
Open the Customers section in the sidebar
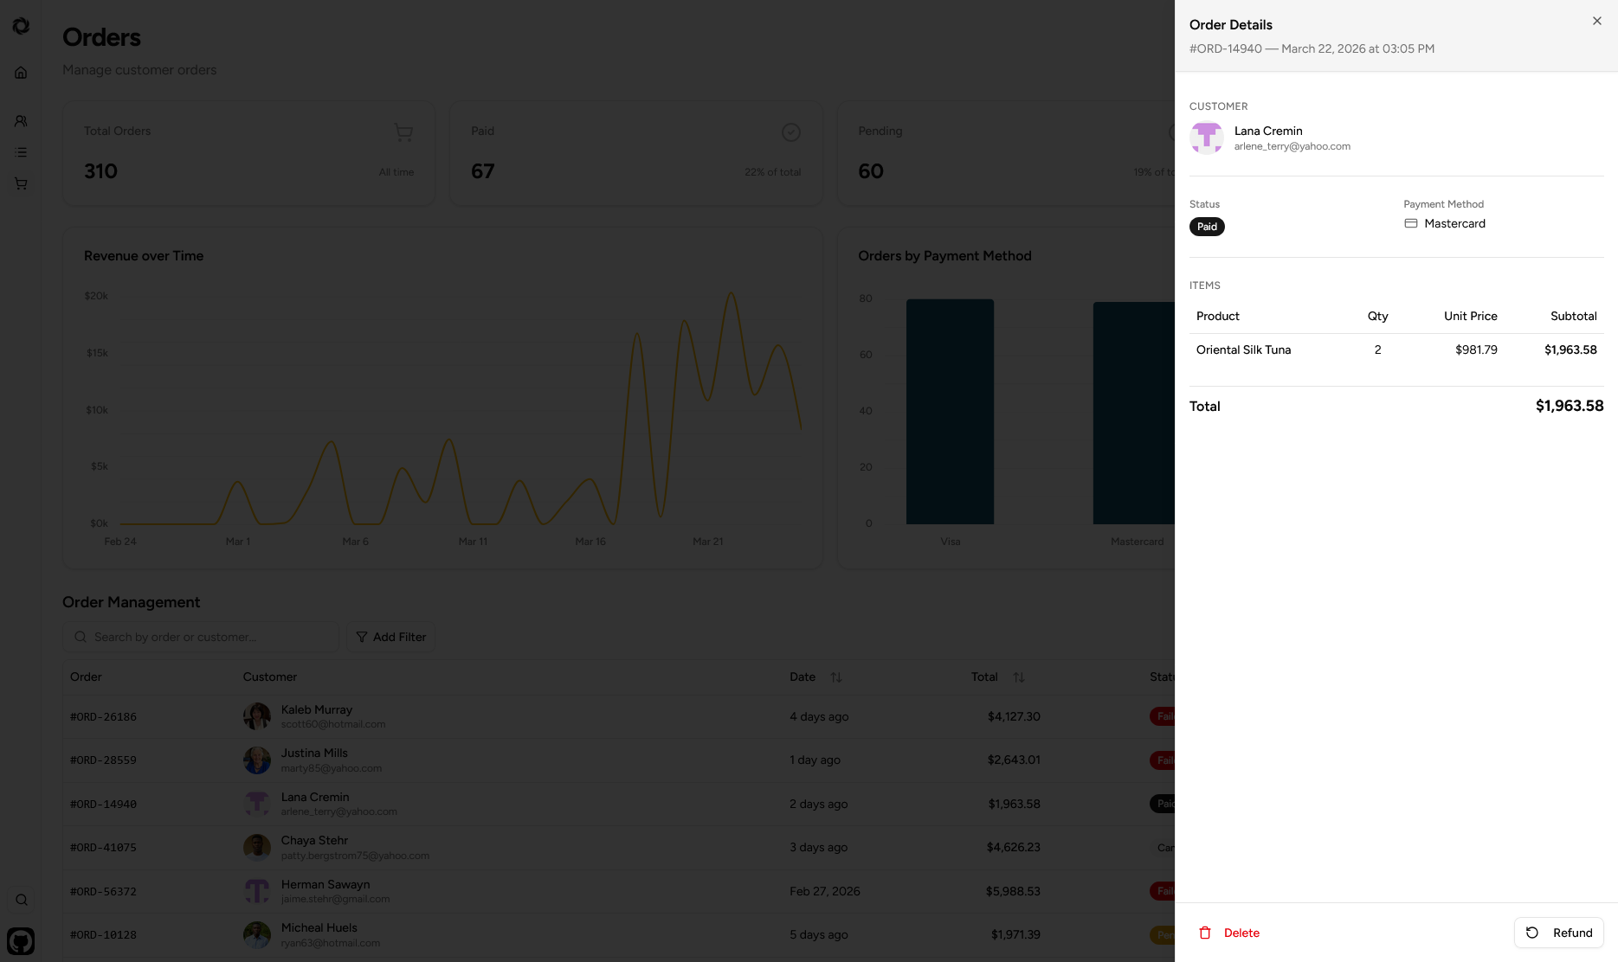(21, 121)
